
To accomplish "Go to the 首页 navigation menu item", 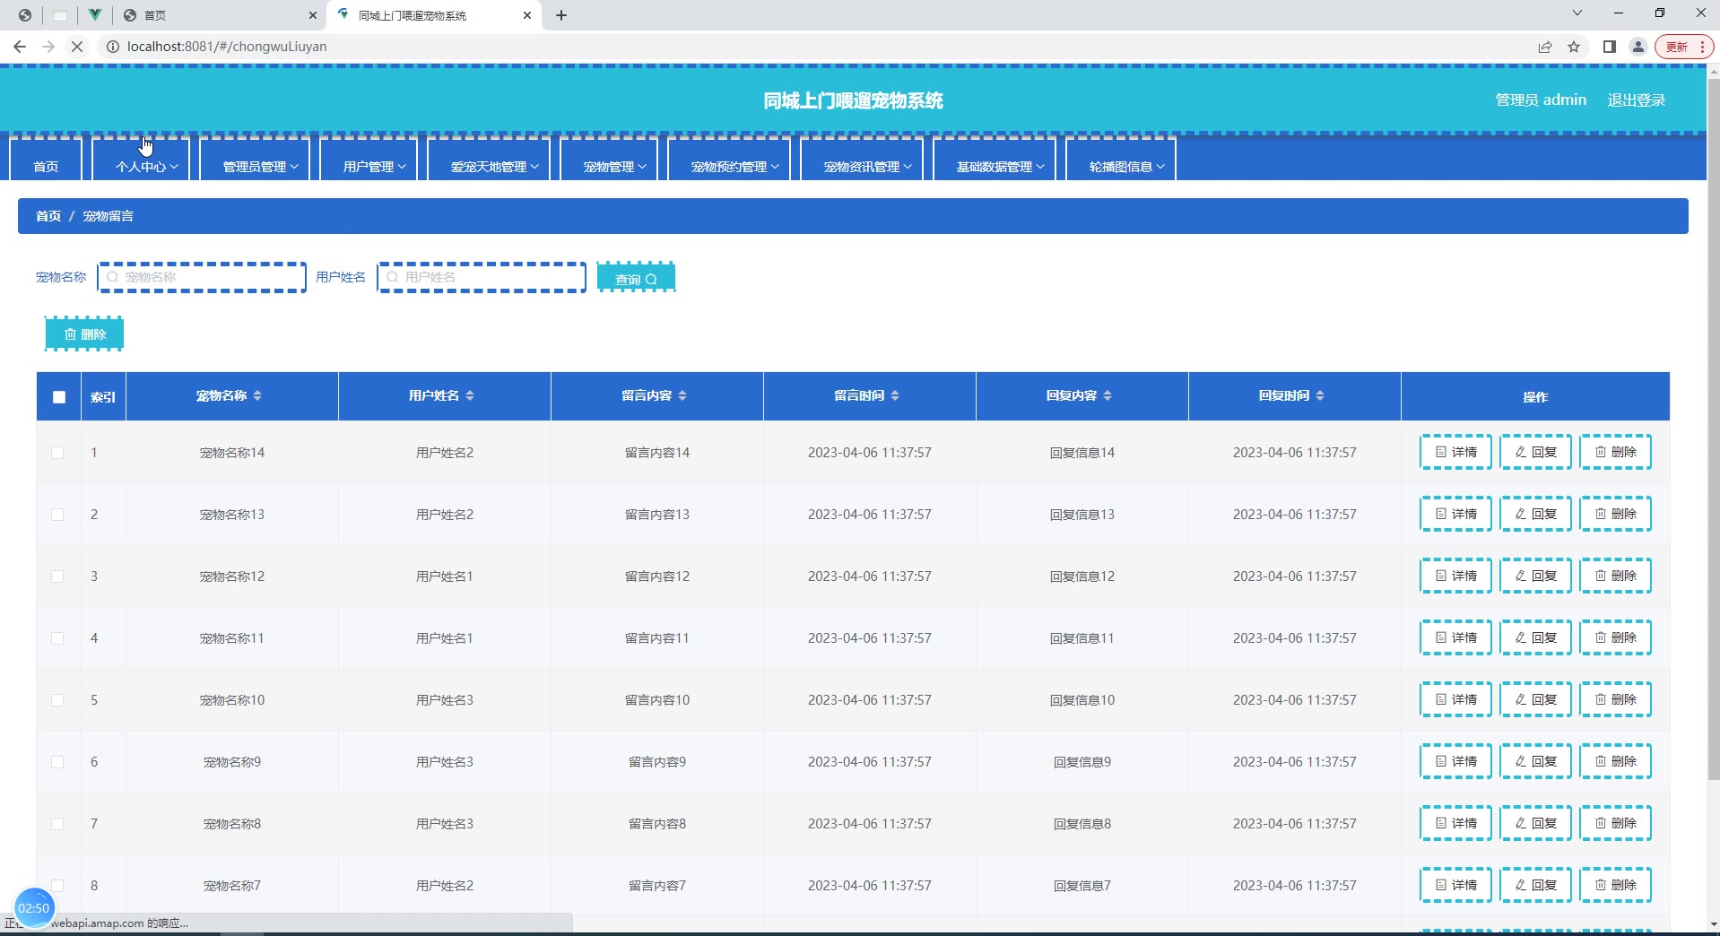I will [x=46, y=167].
